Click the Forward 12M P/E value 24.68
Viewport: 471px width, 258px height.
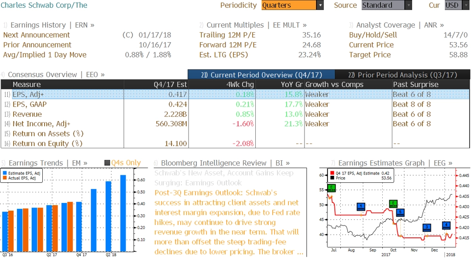click(311, 45)
